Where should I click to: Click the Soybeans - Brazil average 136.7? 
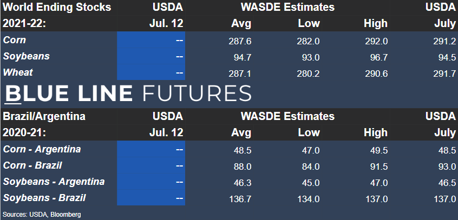[240, 199]
